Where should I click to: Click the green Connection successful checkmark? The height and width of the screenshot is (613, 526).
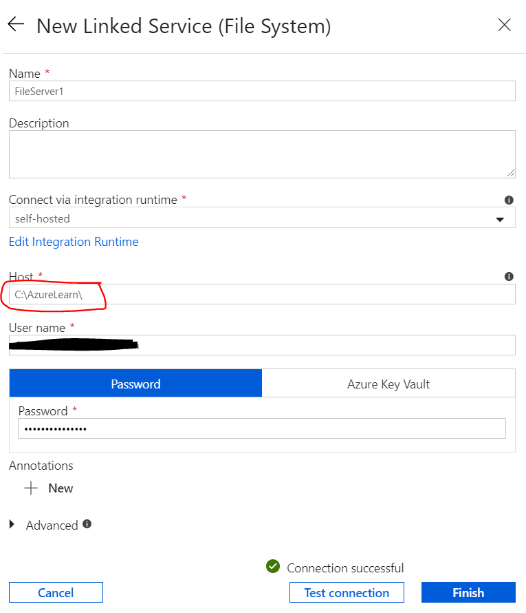(273, 566)
